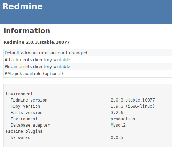The image size is (172, 153).
Task: Click the Ruby version label
Action: pos(25,106)
